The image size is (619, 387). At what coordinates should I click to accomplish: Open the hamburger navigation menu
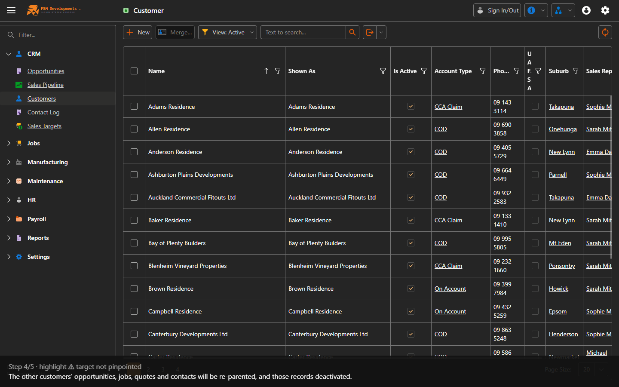click(11, 10)
